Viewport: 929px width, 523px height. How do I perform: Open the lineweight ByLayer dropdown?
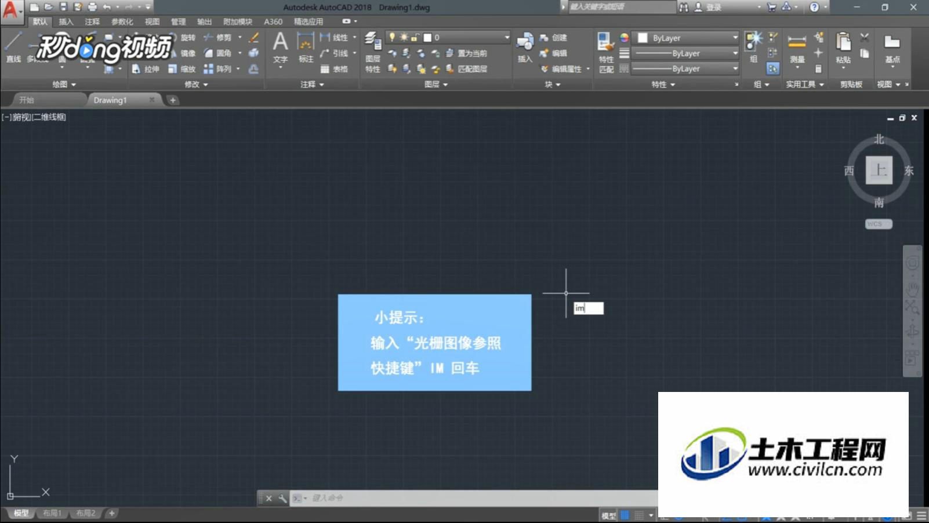coord(685,53)
